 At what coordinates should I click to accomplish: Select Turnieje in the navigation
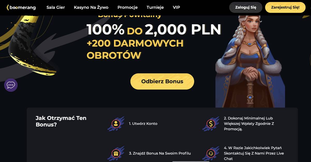tap(155, 7)
